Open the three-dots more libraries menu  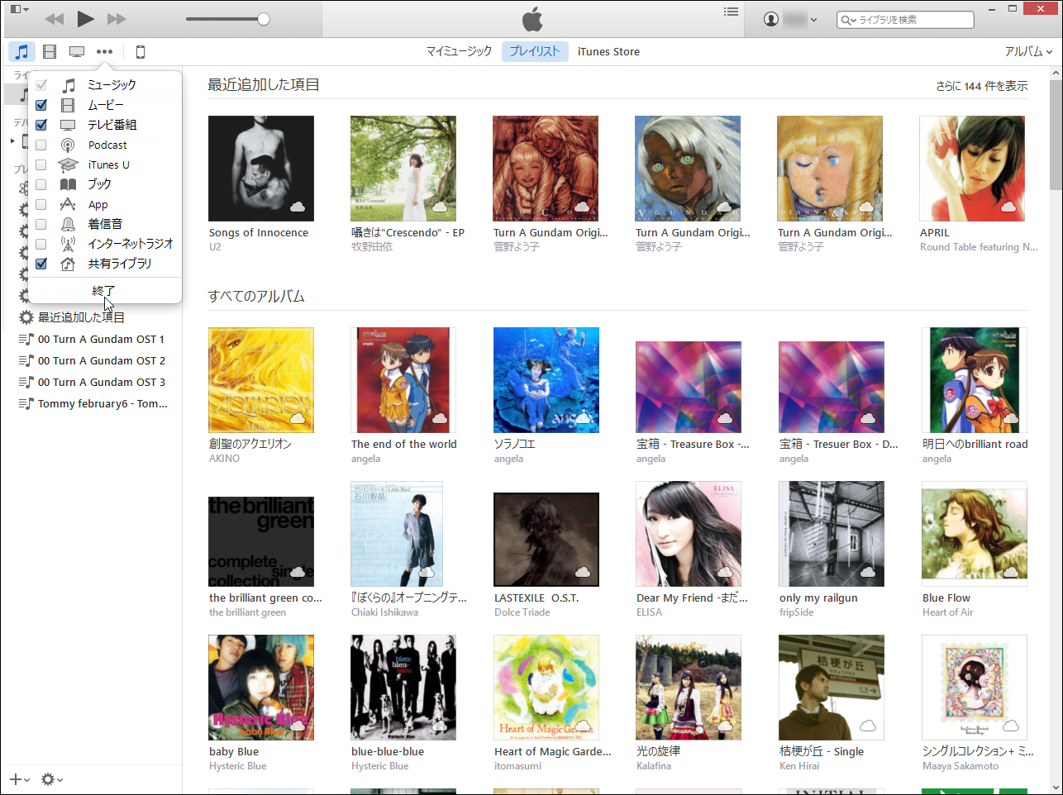point(104,52)
